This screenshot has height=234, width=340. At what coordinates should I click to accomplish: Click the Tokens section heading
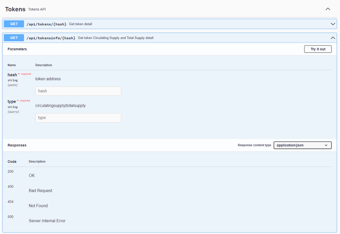(x=15, y=9)
